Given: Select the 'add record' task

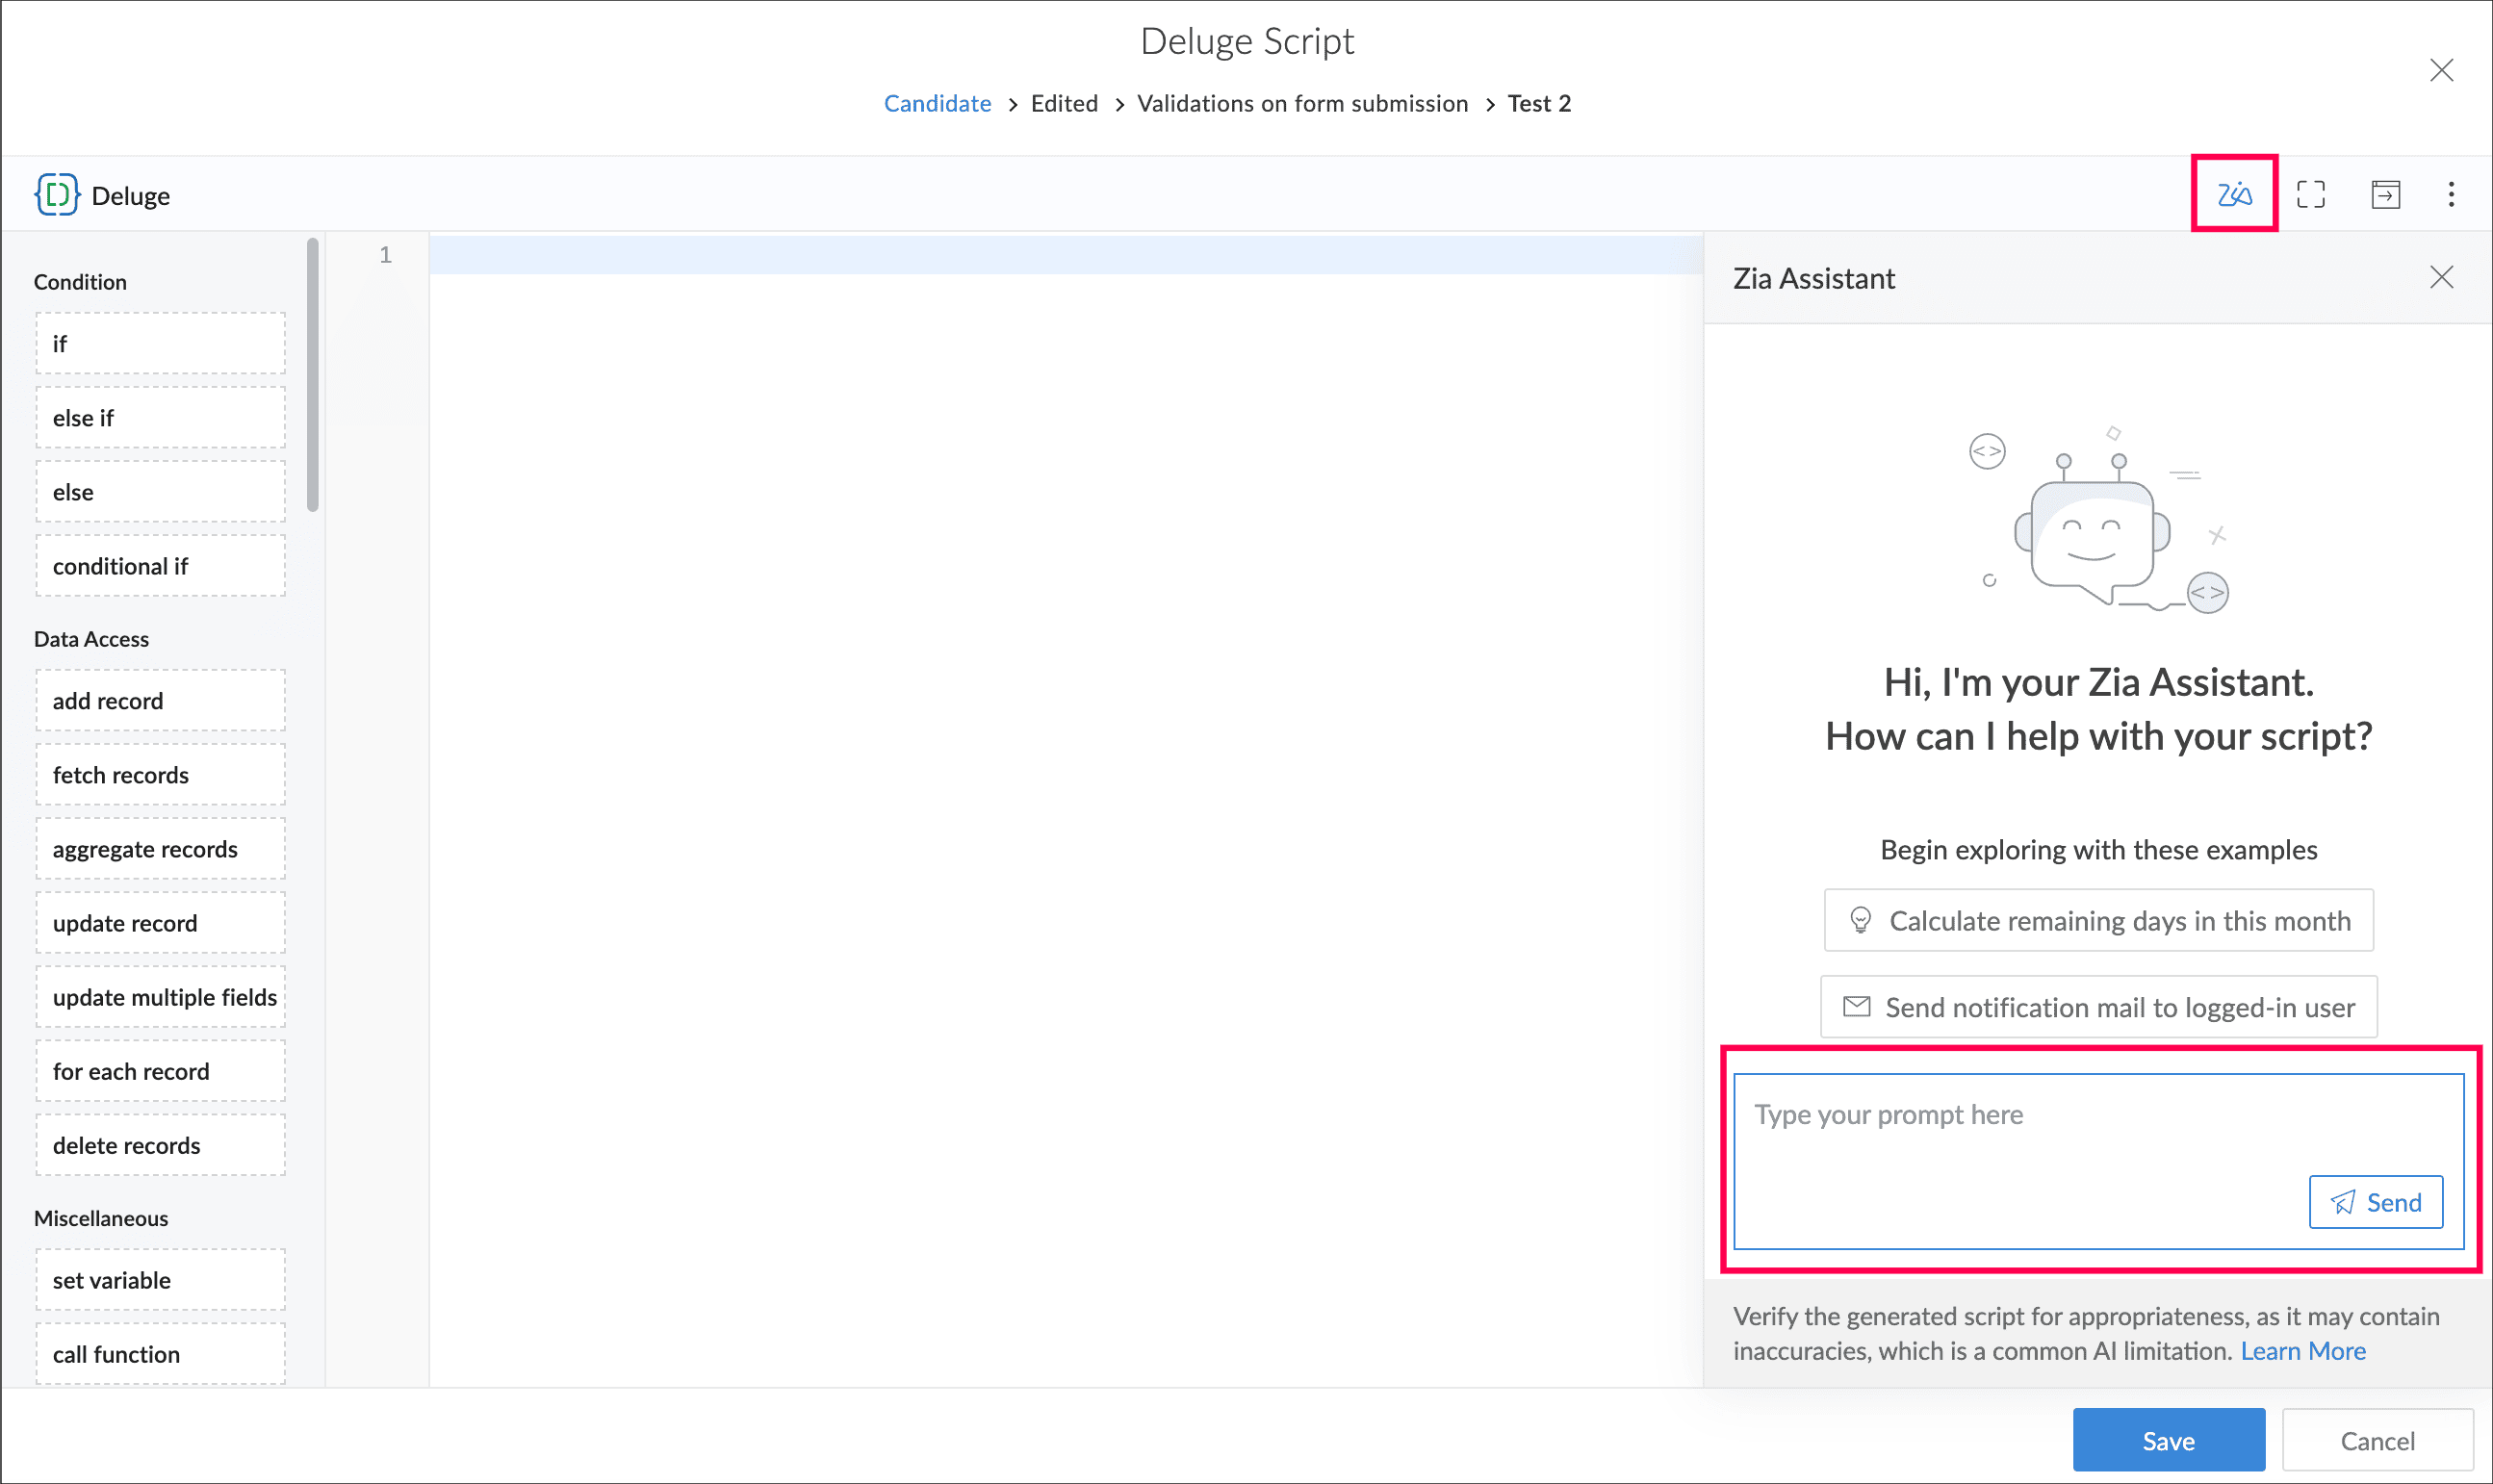Looking at the screenshot, I should click(x=160, y=700).
